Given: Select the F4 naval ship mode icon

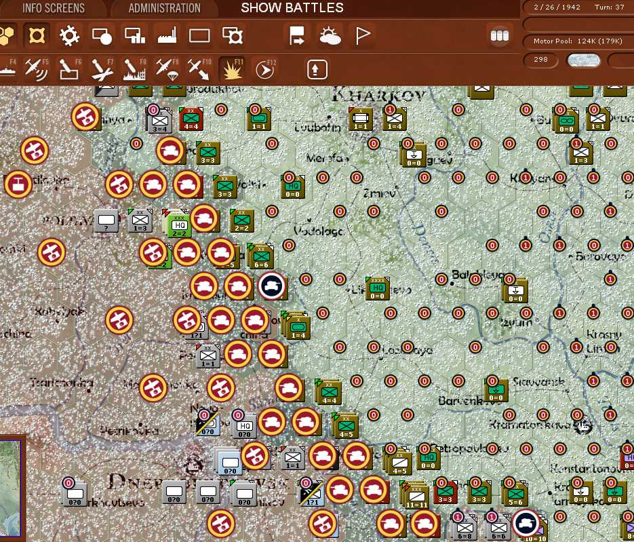Looking at the screenshot, I should click(x=7, y=69).
